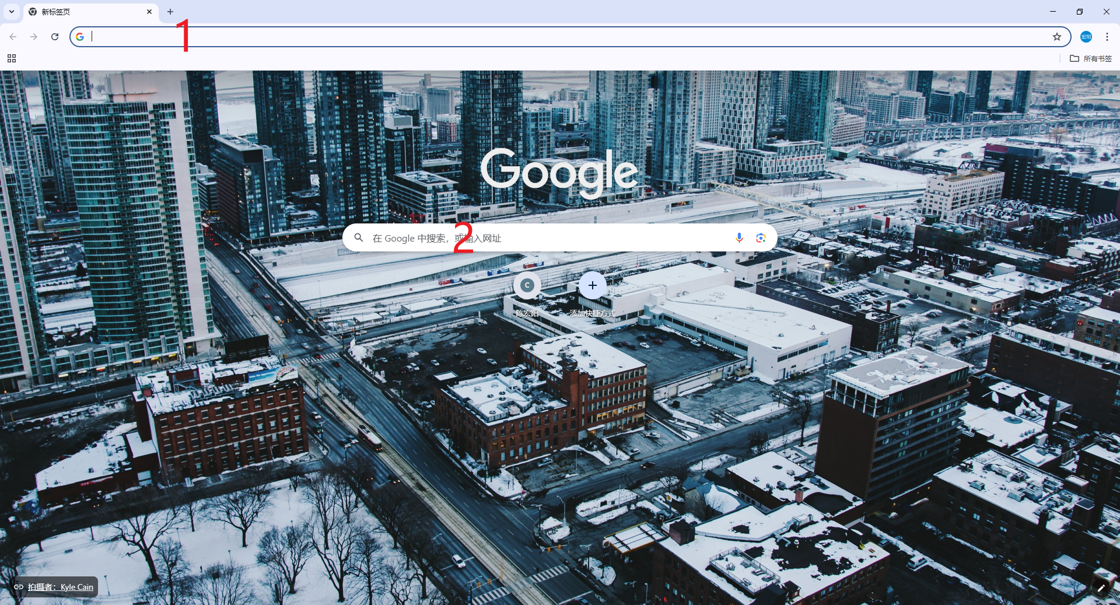Click the search magnifier icon
This screenshot has width=1120, height=605.
pos(359,237)
